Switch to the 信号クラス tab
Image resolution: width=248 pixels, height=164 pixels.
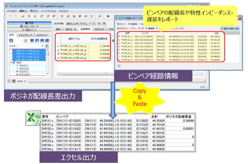click(100, 29)
